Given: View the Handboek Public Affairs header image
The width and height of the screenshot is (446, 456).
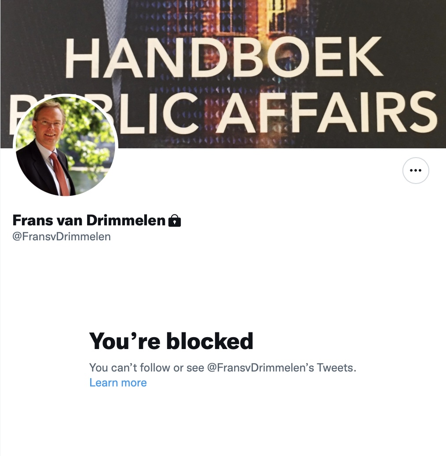Looking at the screenshot, I should tap(223, 74).
